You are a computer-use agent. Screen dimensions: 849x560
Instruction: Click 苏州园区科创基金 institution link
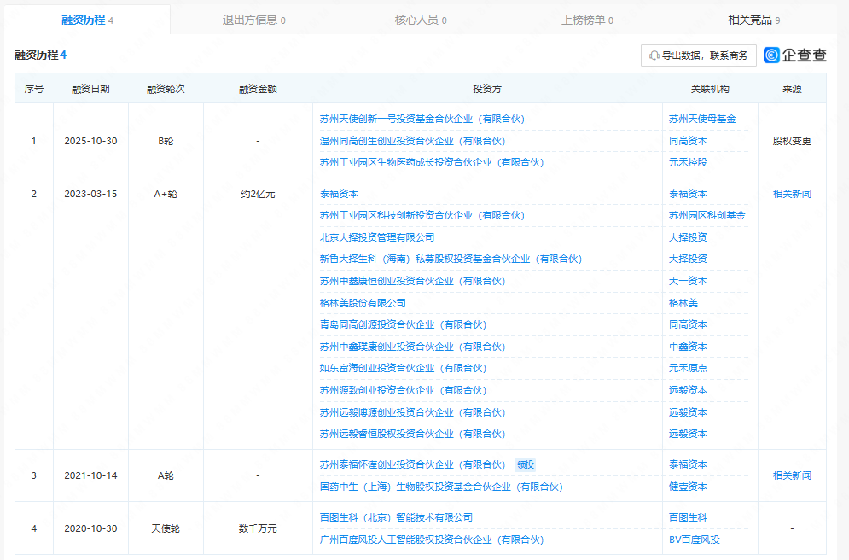pyautogui.click(x=707, y=216)
